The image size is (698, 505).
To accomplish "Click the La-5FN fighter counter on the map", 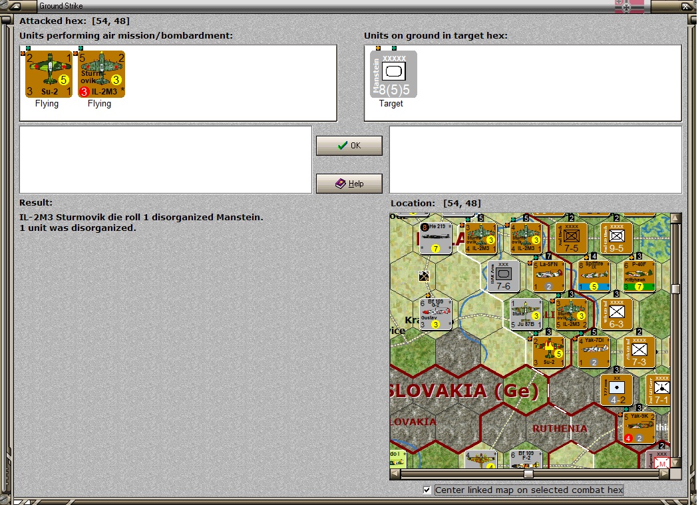I will click(548, 276).
